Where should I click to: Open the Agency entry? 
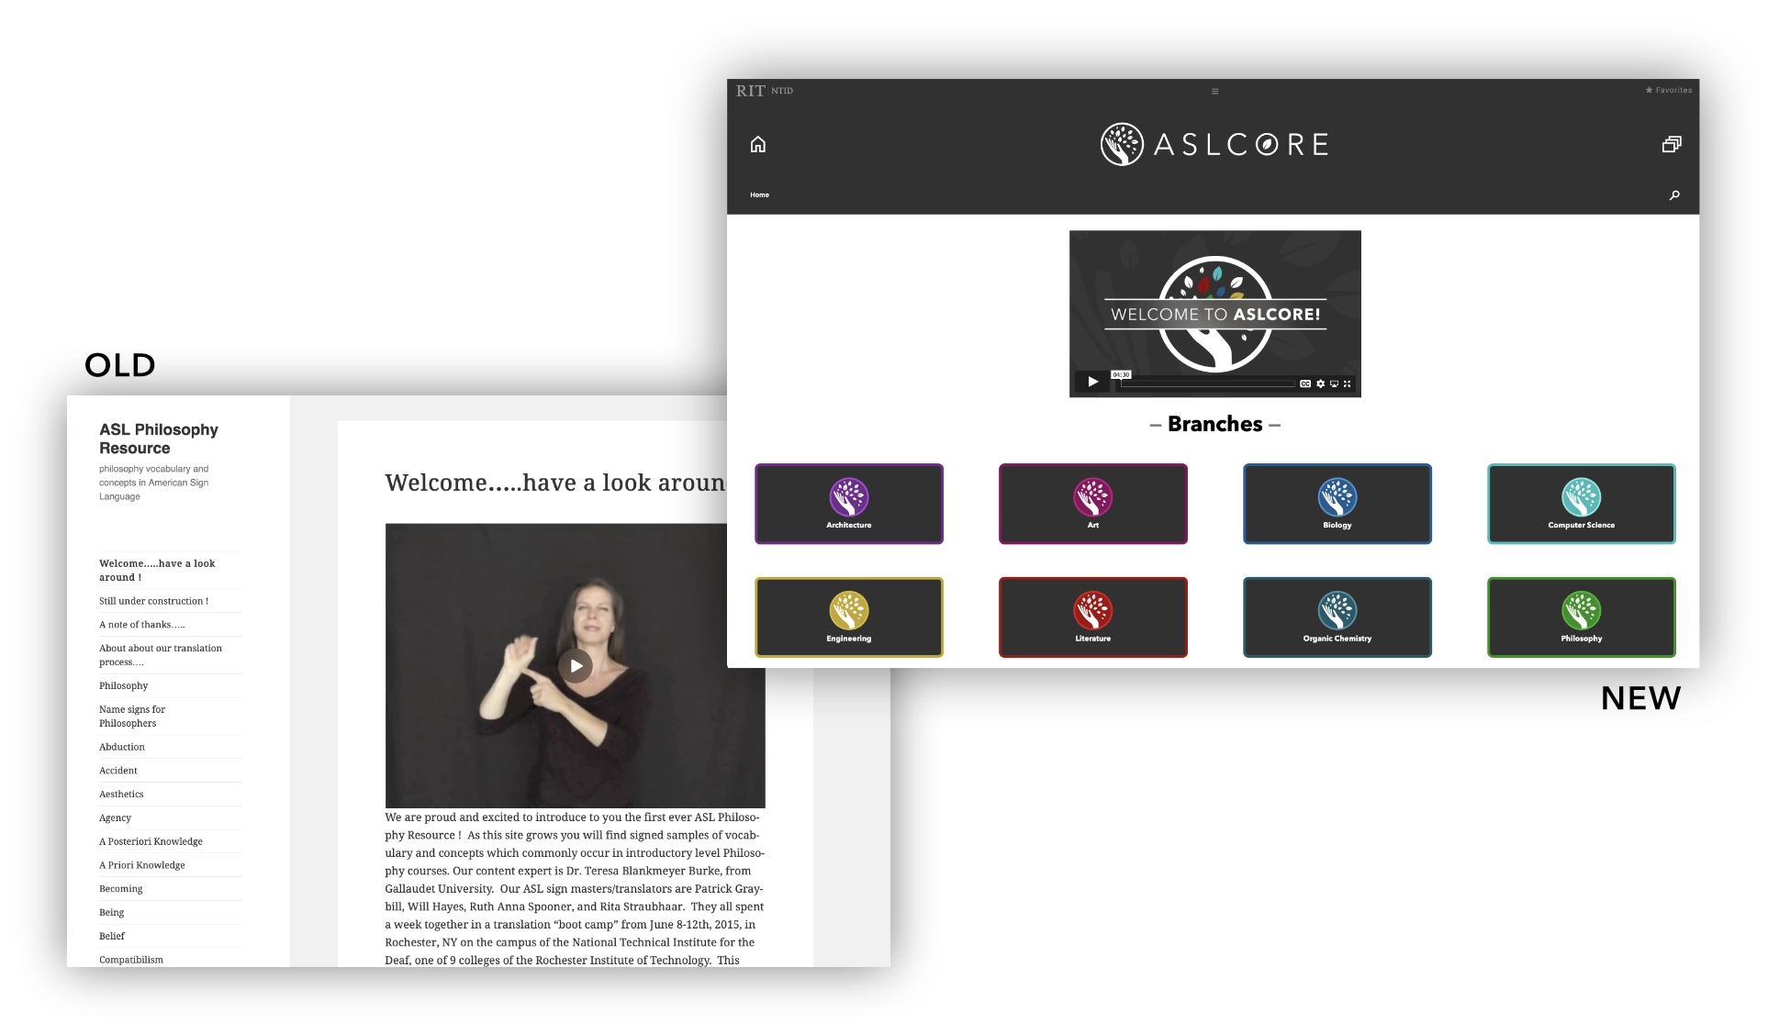pyautogui.click(x=115, y=817)
